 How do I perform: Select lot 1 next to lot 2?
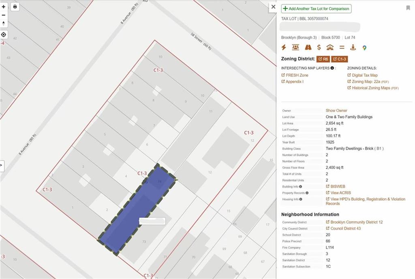point(72,208)
